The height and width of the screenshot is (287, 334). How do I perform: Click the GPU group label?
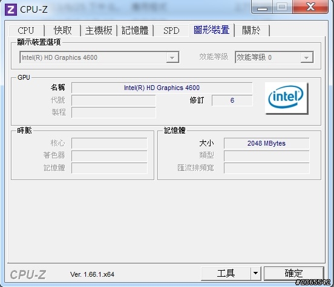point(24,77)
